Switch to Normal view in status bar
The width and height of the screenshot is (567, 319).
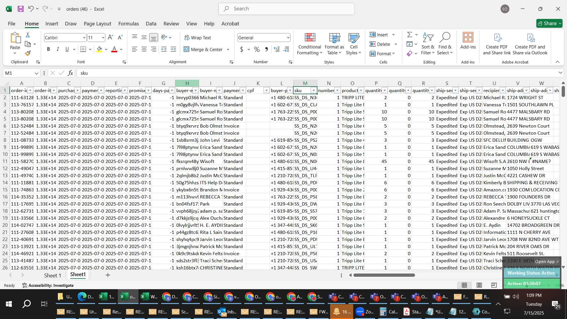click(x=464, y=285)
